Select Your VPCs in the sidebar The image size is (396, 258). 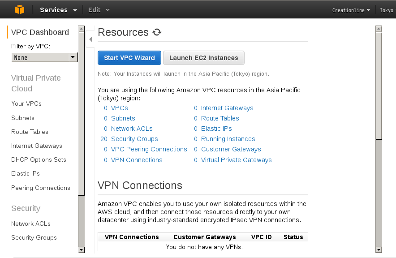(x=26, y=103)
